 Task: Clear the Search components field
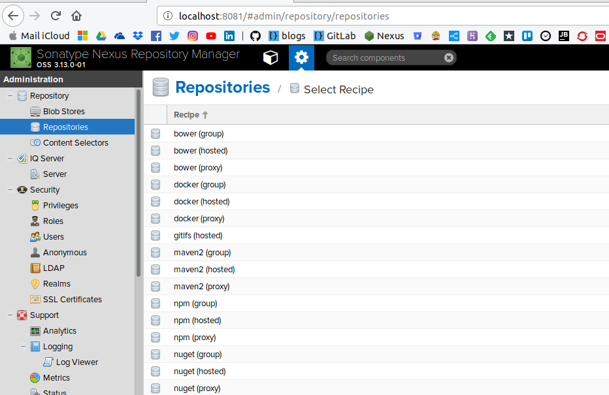point(449,58)
